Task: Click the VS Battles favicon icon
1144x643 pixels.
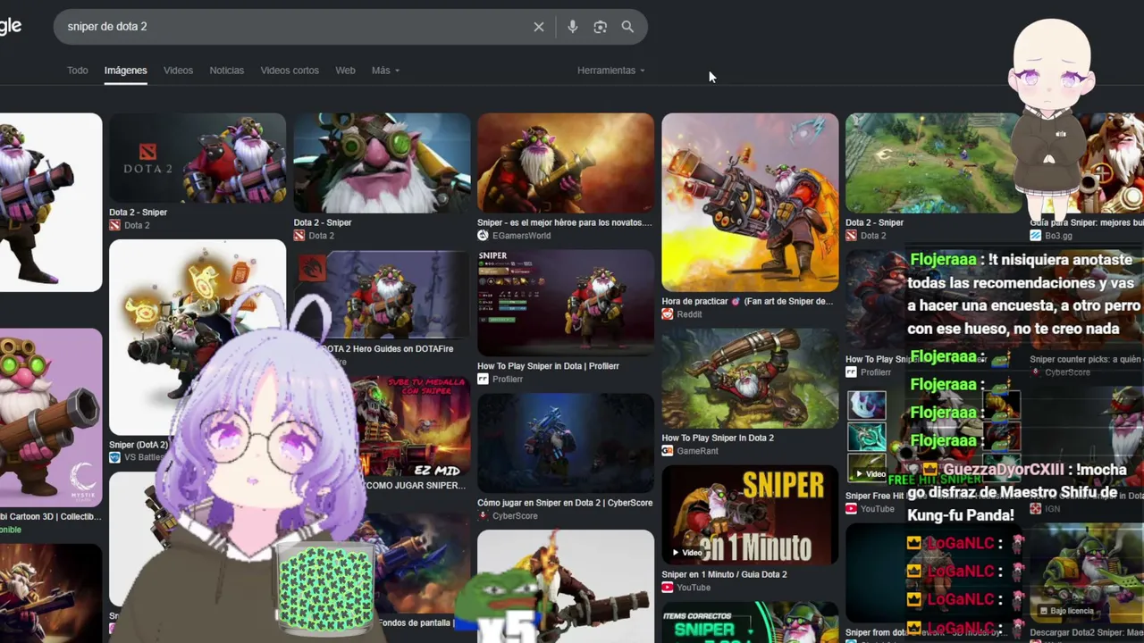Action: 114,457
